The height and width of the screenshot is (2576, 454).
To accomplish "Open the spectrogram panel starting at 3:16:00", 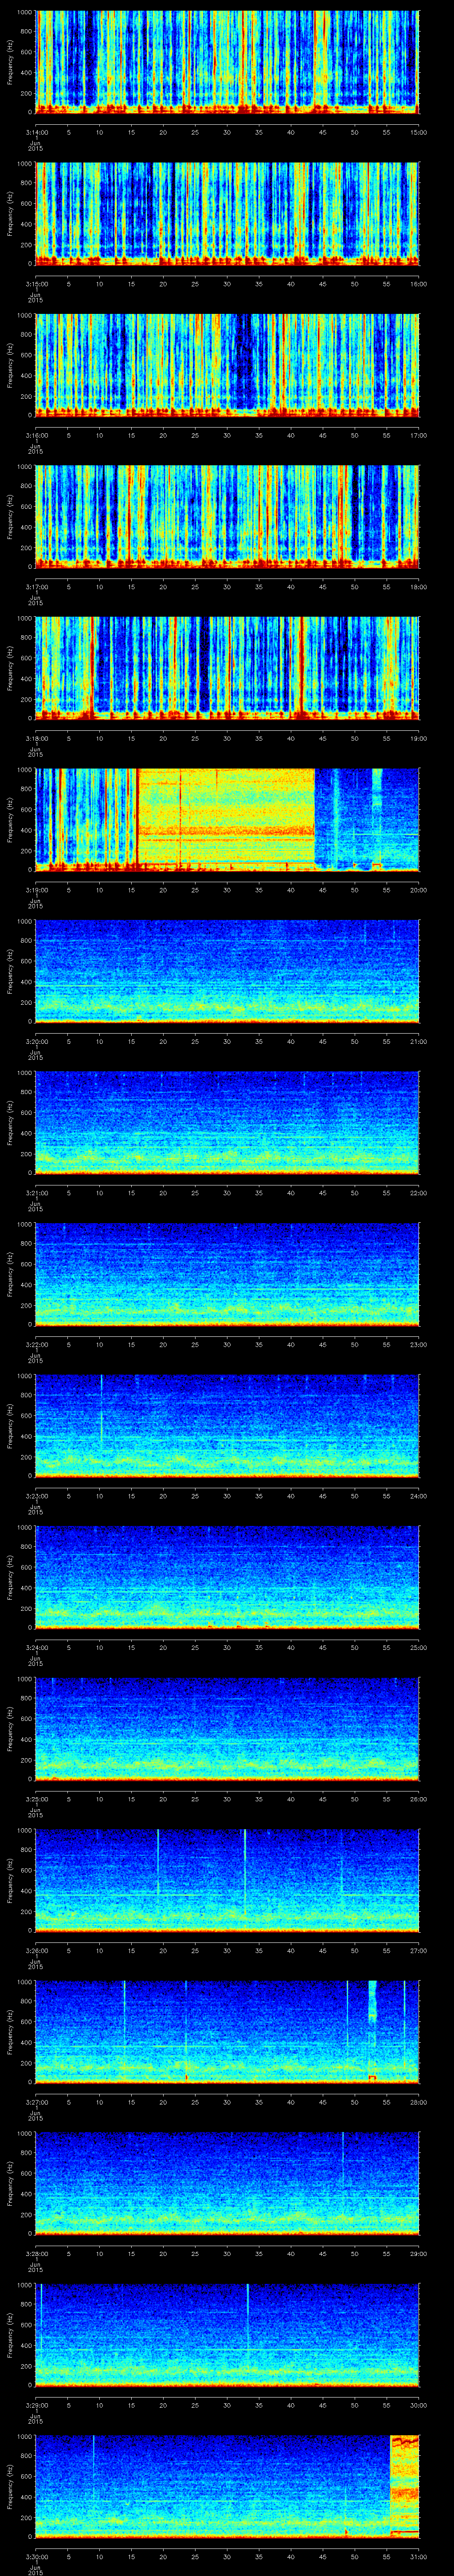I will 227,365.
